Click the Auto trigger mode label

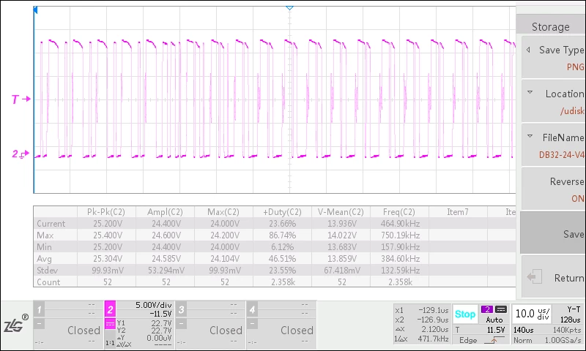494,320
